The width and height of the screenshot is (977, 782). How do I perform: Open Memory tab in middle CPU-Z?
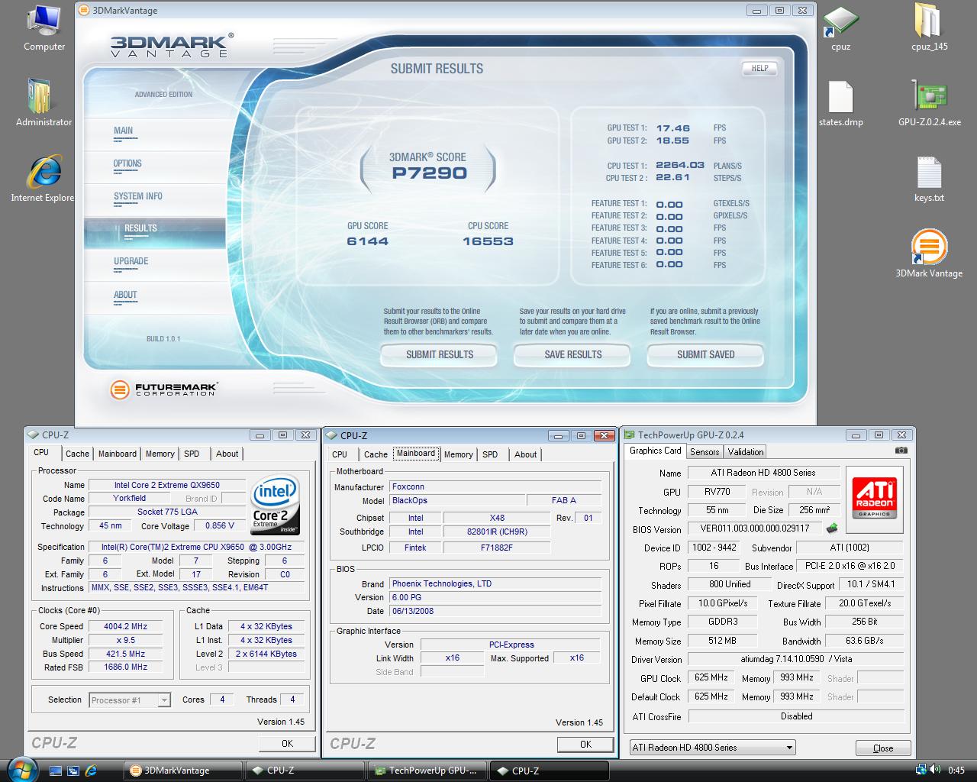coord(459,454)
